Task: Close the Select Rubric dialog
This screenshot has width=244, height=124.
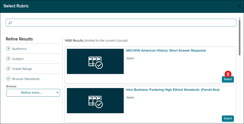Action: coord(239,6)
